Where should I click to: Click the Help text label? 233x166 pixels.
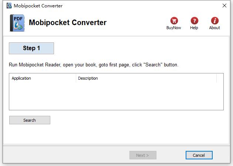(x=194, y=28)
